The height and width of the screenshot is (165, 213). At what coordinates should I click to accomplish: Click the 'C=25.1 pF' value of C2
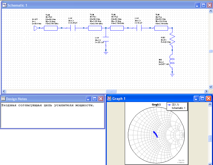tap(100, 42)
